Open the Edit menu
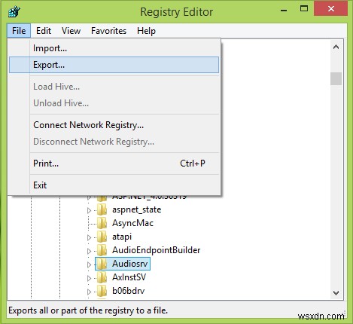353x324 pixels. 44,31
